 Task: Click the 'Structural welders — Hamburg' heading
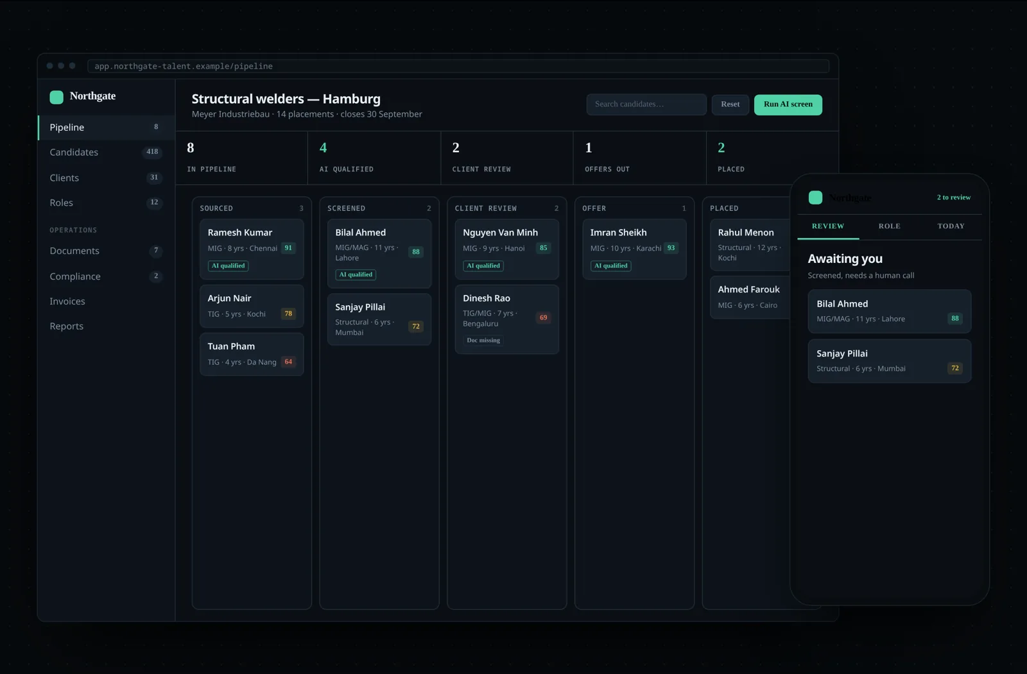tap(286, 99)
